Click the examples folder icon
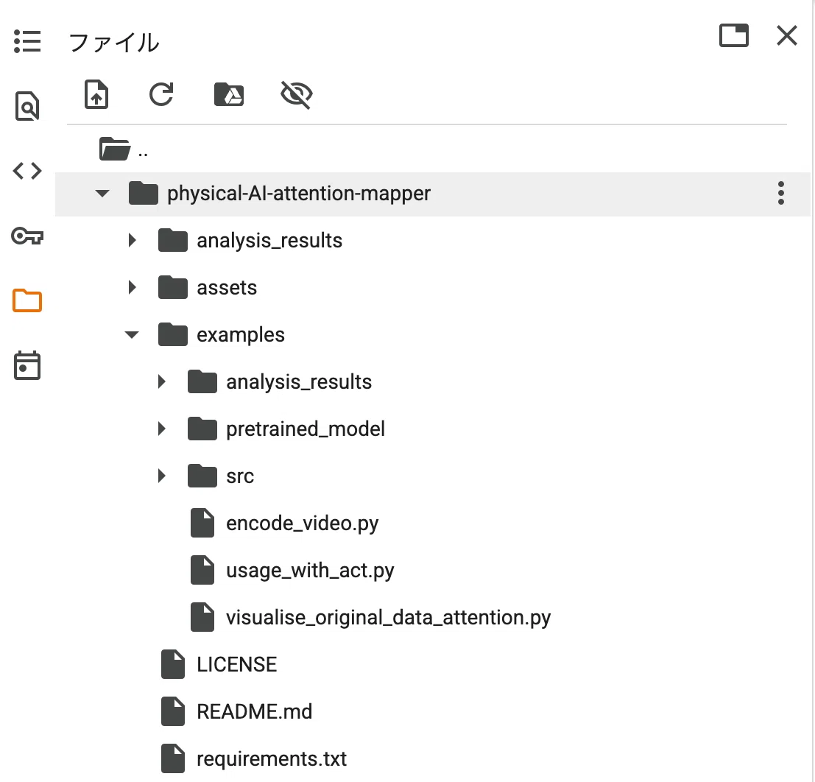The width and height of the screenshot is (815, 782). (x=172, y=334)
